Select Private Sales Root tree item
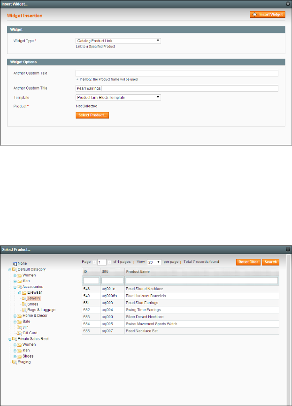Image resolution: width=292 pixels, height=406 pixels. click(33, 339)
